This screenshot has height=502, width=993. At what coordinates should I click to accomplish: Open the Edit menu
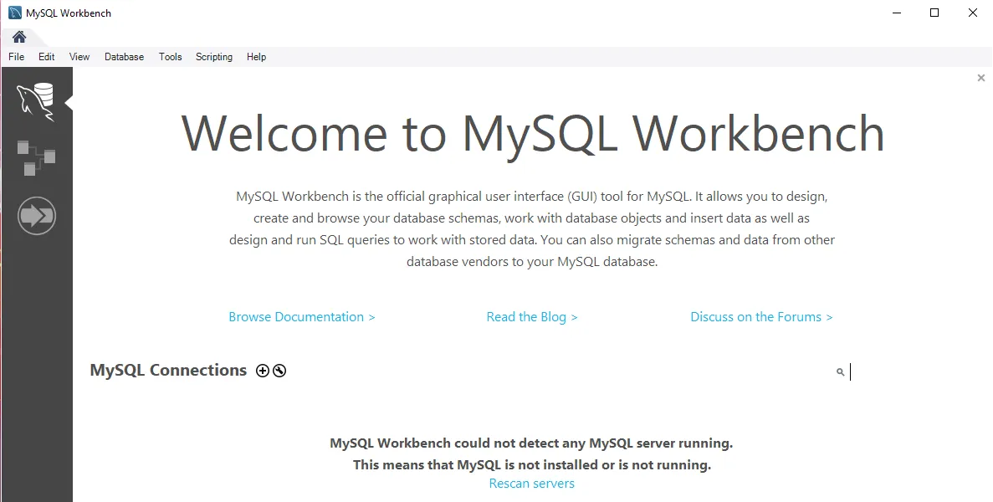click(46, 57)
